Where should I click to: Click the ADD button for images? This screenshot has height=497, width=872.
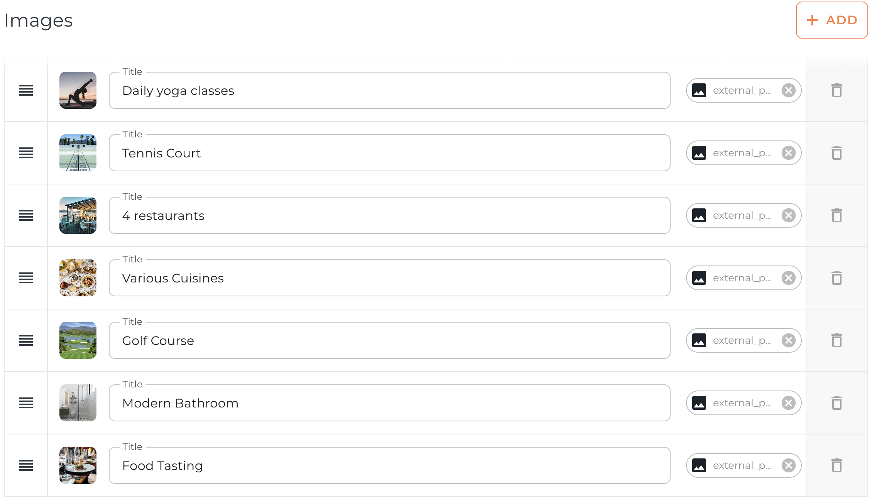pyautogui.click(x=831, y=20)
